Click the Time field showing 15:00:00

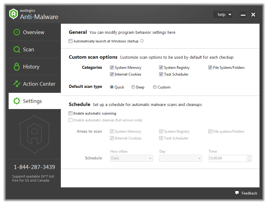[x=228, y=158]
